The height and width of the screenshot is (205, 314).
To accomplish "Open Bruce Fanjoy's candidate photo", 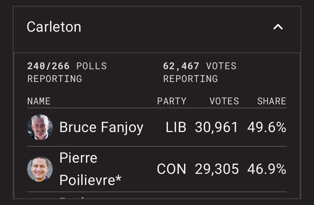I will (x=40, y=127).
